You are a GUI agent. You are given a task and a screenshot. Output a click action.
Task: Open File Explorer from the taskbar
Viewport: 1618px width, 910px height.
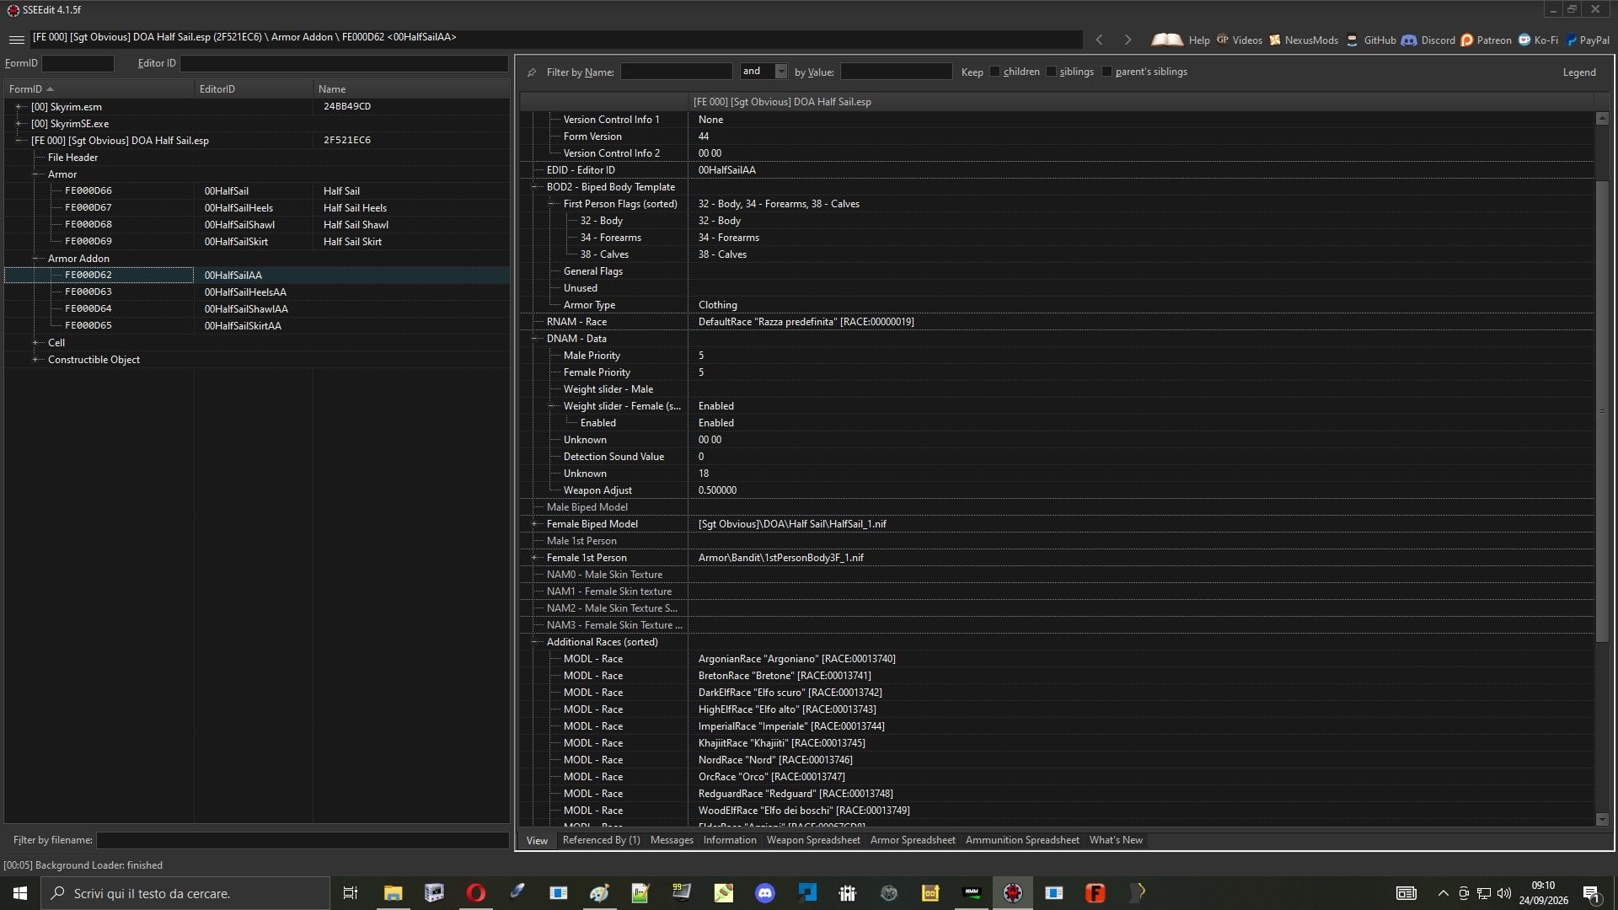click(393, 893)
